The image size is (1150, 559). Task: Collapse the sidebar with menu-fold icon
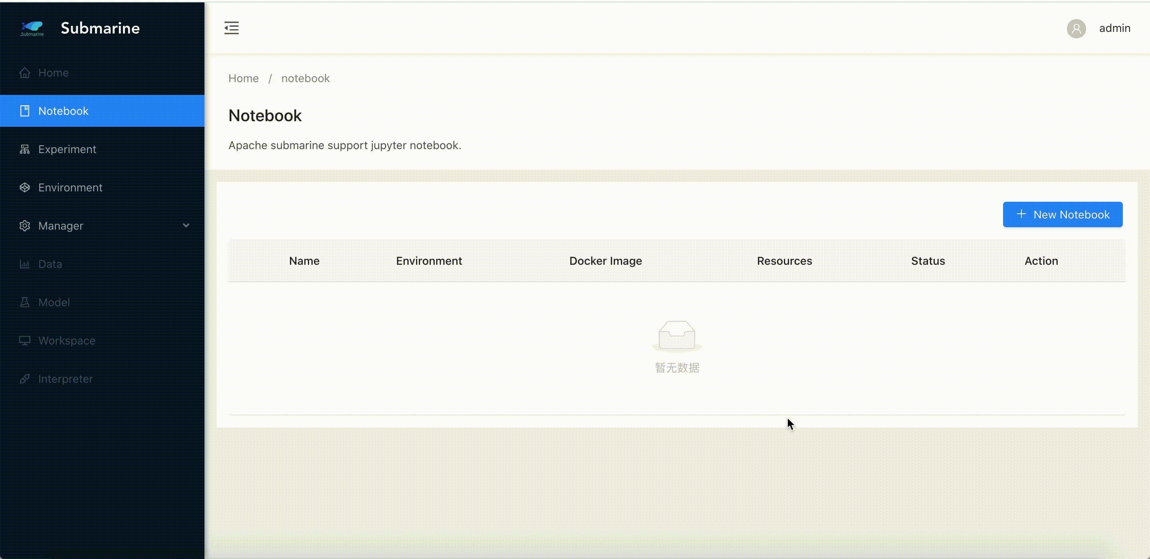point(231,28)
